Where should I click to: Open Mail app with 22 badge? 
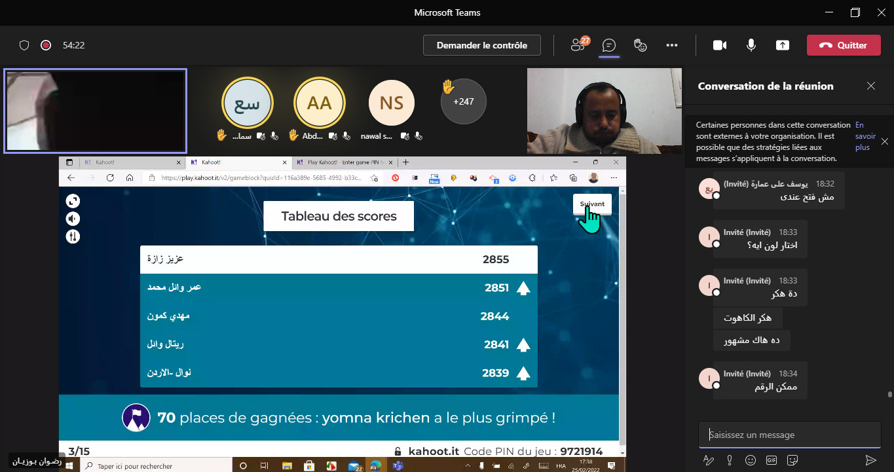coord(355,466)
